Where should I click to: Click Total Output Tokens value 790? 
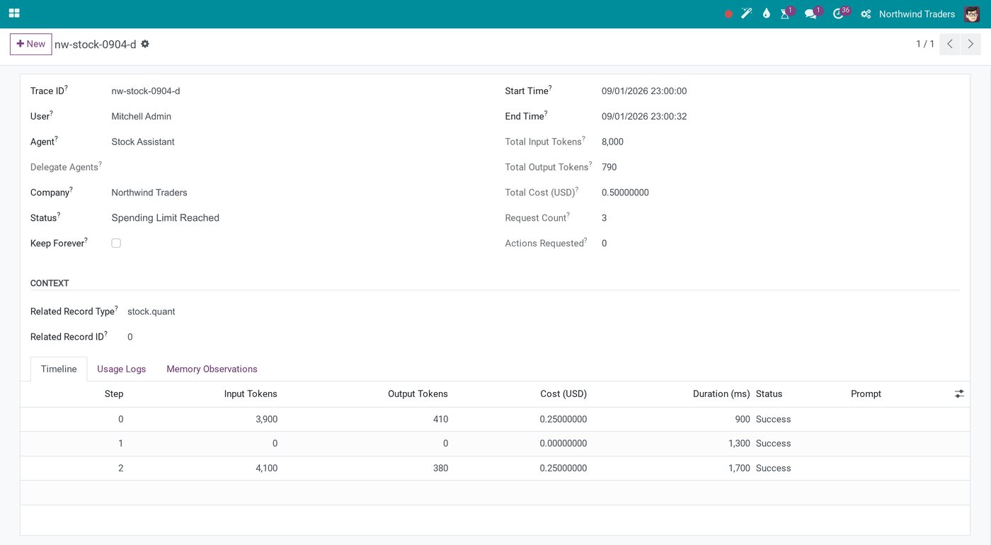pyautogui.click(x=609, y=167)
